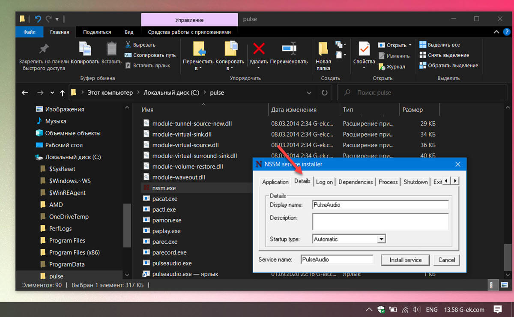
Task: Click Скопировать путь command
Action: 150,55
